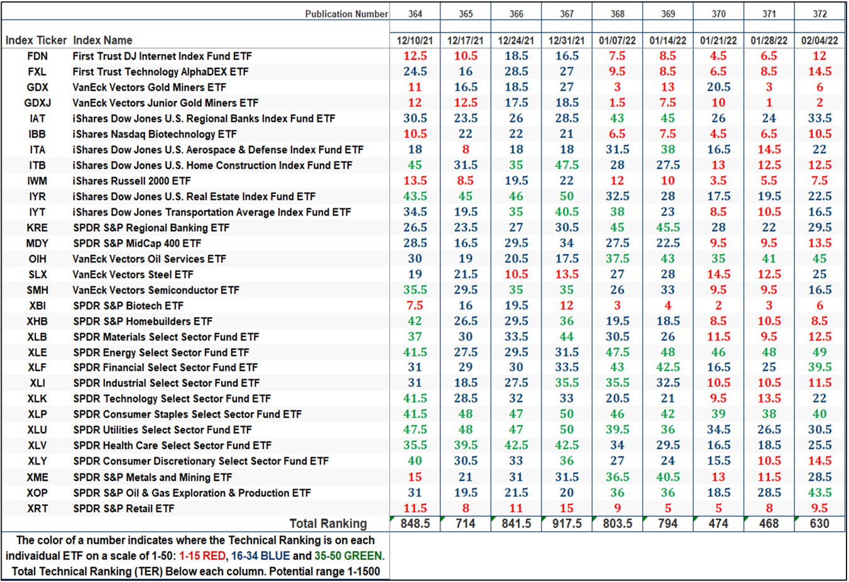Screen dimensions: 849x582
Task: Select the 01/21/22 date header
Action: [x=718, y=40]
